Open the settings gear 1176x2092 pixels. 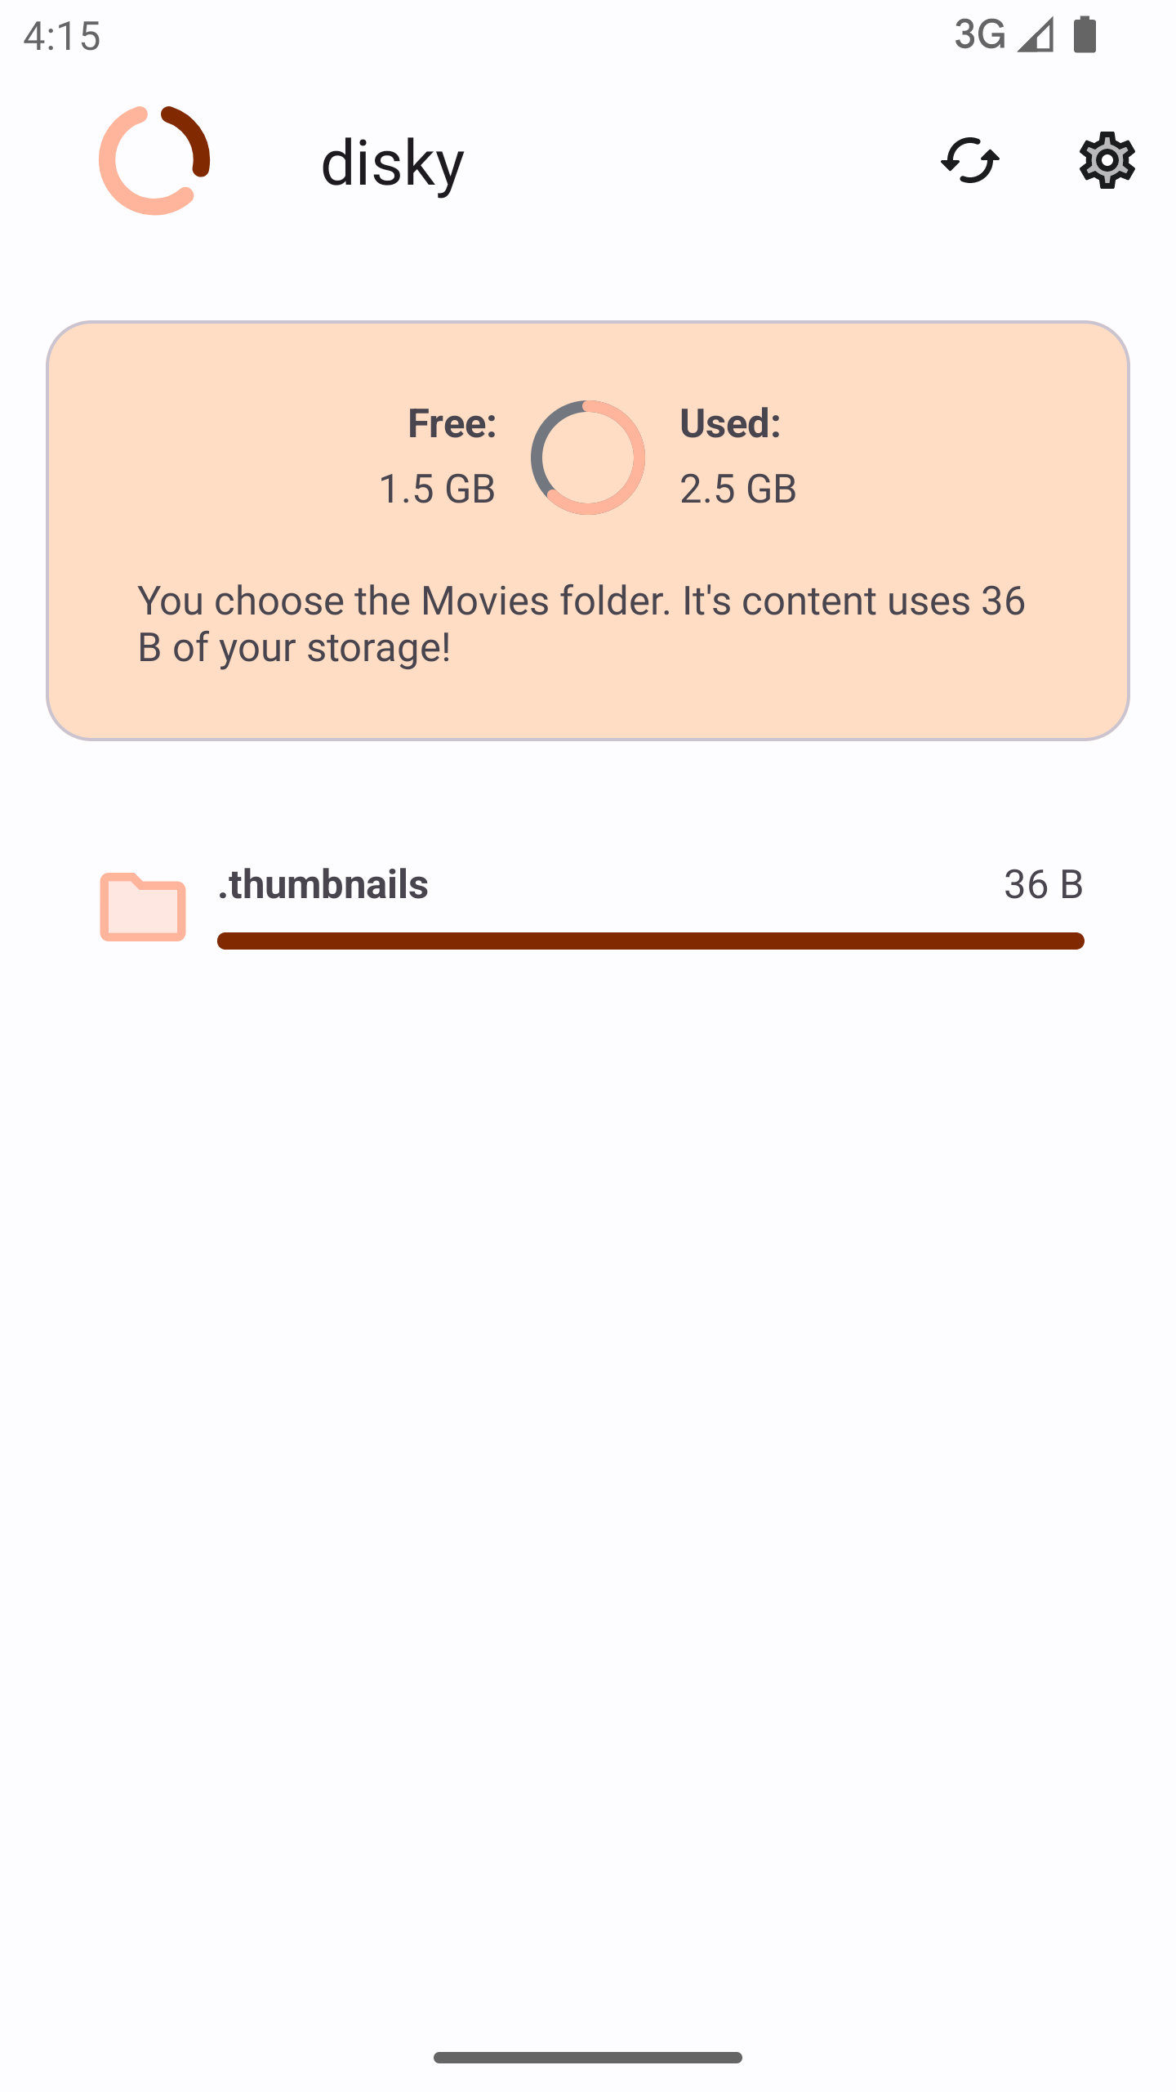coord(1107,160)
